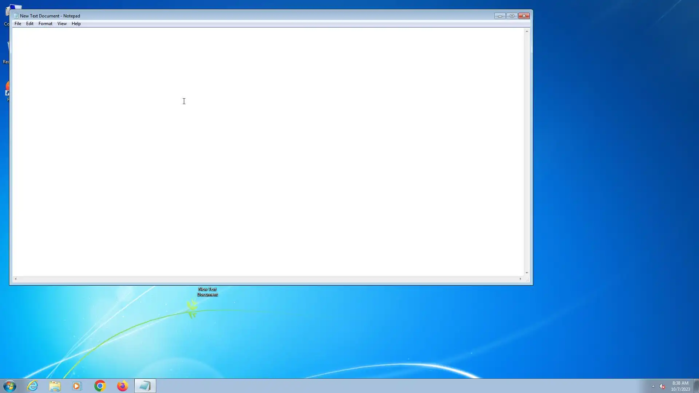Screen dimensions: 699x393
Task: Click the horizontal scrollbar right arrow
Action: [x=520, y=279]
